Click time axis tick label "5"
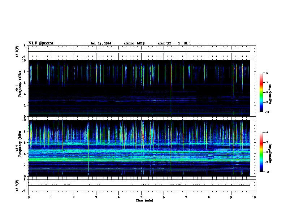The width and height of the screenshot is (286, 221). click(141, 197)
